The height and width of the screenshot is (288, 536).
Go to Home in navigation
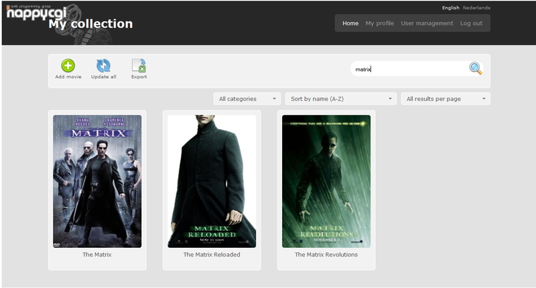point(350,23)
